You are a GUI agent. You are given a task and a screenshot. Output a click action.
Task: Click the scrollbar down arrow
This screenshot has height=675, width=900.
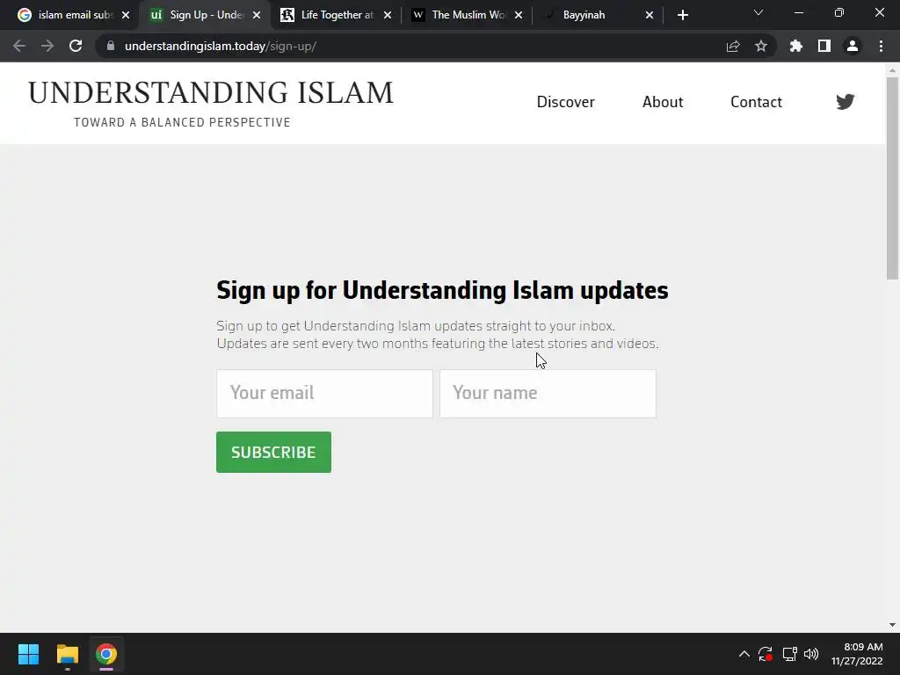tap(892, 625)
